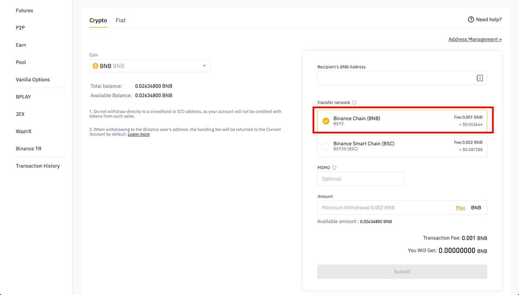The image size is (519, 295).
Task: Open Earn in the sidebar
Action: [21, 45]
